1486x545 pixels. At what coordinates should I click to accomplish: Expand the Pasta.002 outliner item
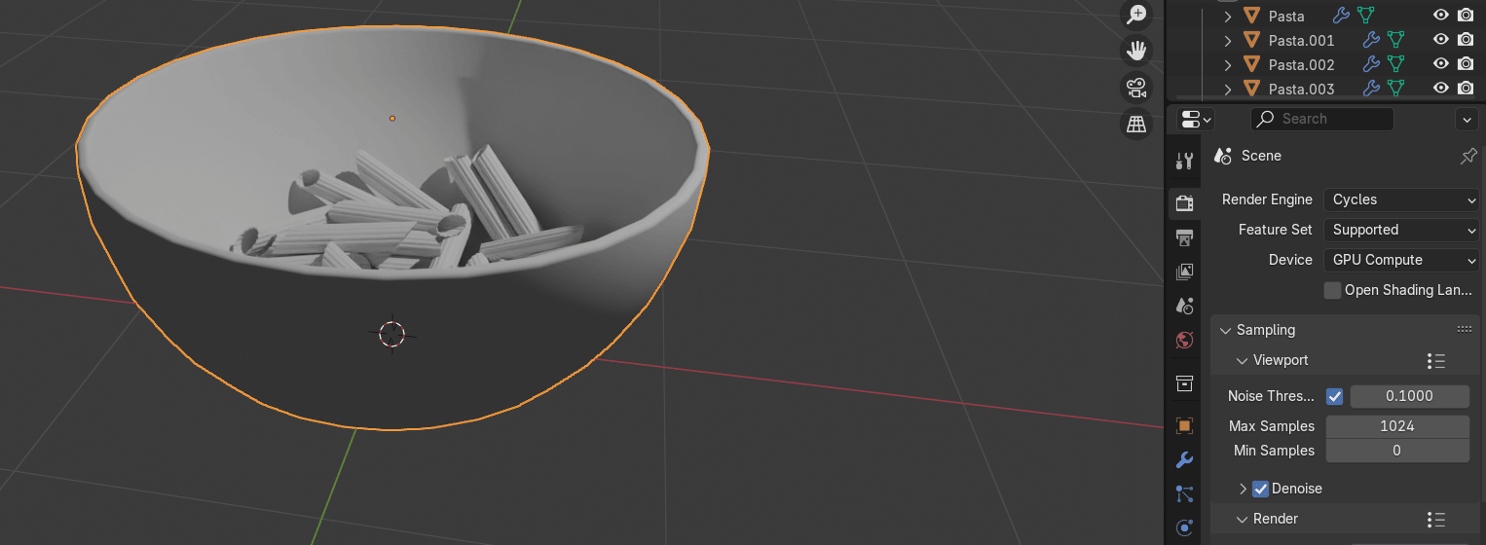pyautogui.click(x=1228, y=65)
